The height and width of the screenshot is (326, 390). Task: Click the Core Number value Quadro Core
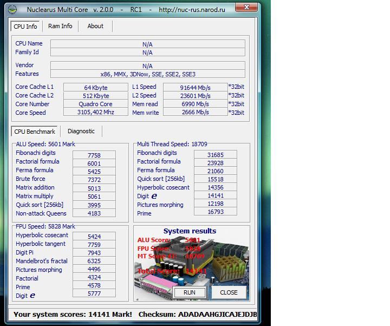(x=96, y=103)
